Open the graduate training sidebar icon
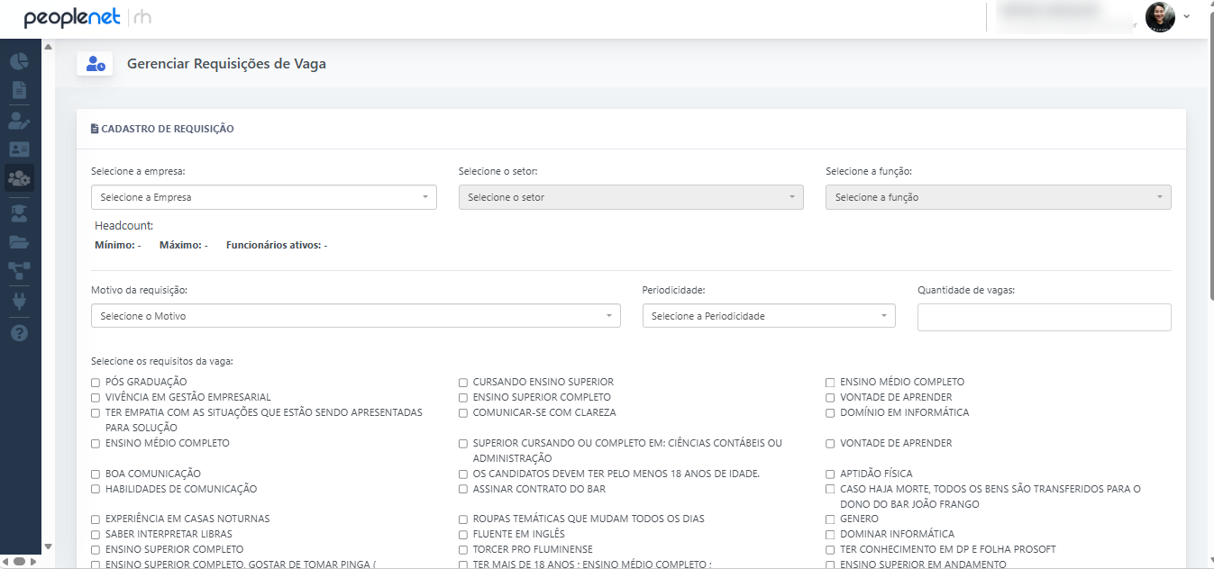Viewport: 1214px width, 569px height. [x=19, y=213]
